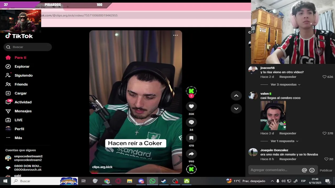Reply to Joaquin Gonzalez's comment
The width and height of the screenshot is (335, 188).
288,159
